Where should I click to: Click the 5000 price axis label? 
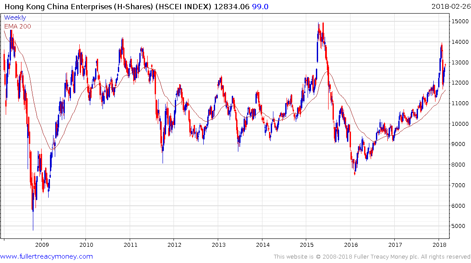click(x=458, y=226)
